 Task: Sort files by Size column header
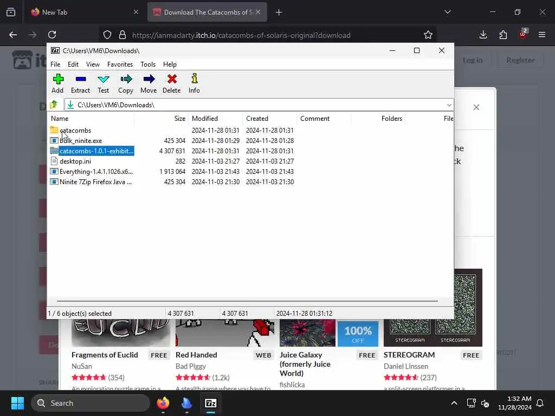pyautogui.click(x=162, y=119)
